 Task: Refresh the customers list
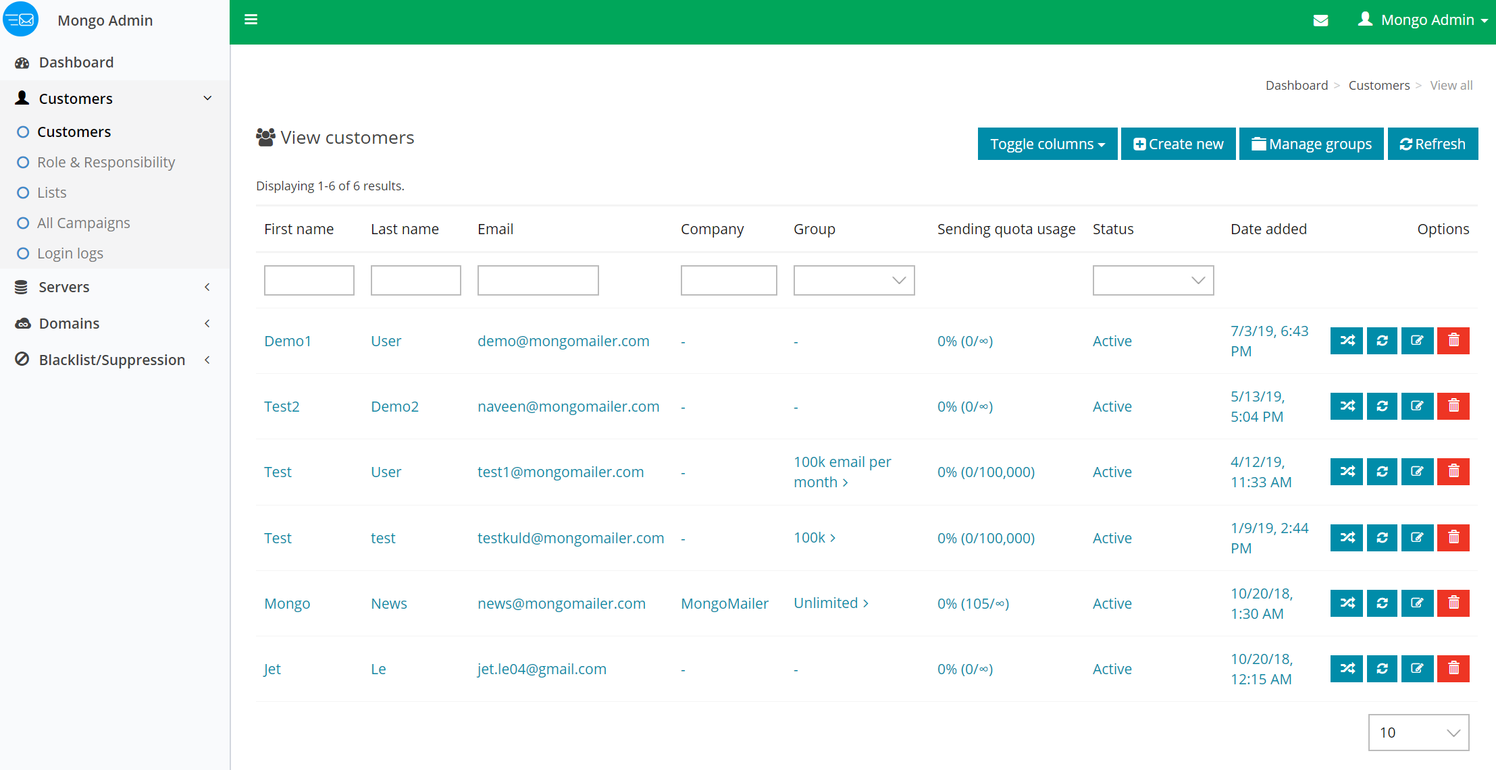(1433, 144)
